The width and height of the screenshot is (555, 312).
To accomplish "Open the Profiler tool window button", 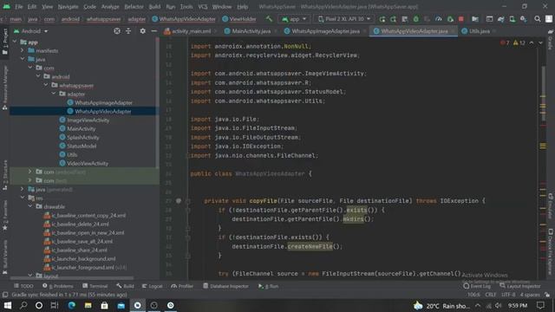I will (x=182, y=286).
